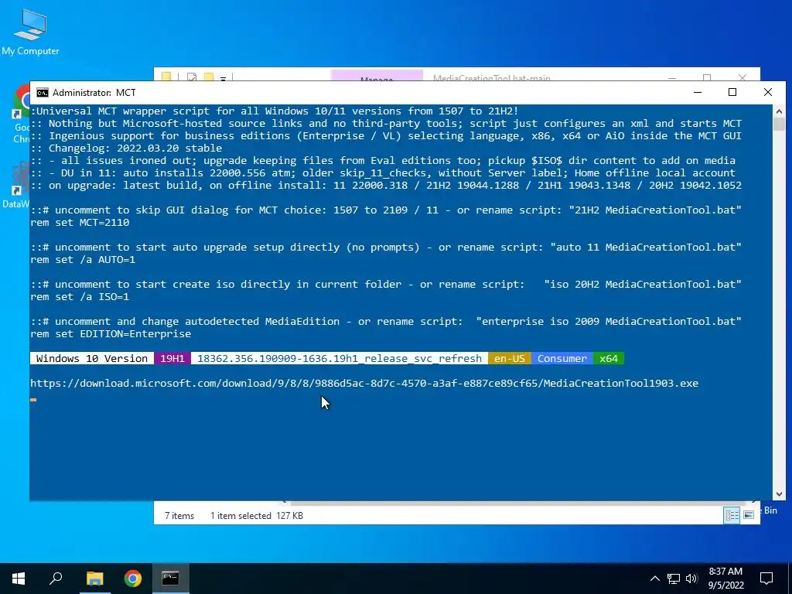
Task: Click the 'rem set MCT=2110' line
Action: [x=80, y=222]
